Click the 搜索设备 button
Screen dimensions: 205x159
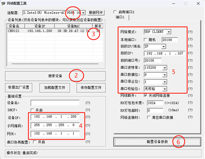click(x=55, y=76)
